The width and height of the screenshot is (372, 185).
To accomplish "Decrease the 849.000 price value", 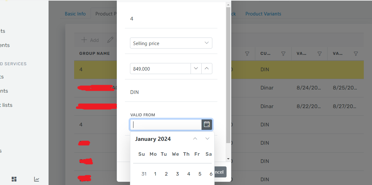I will (x=196, y=68).
